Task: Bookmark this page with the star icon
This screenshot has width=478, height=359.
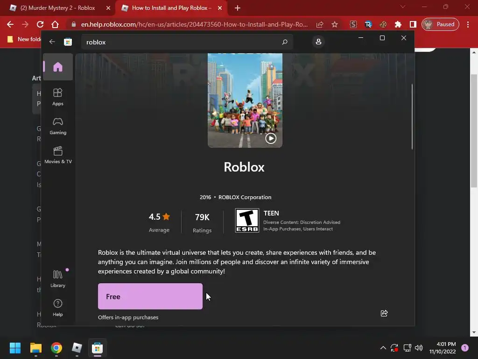Action: pyautogui.click(x=334, y=24)
